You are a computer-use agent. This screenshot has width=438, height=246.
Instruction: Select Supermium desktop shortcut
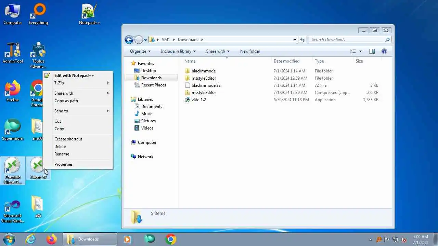[x=13, y=130]
